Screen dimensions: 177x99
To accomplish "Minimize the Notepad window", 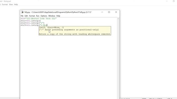I will click(167, 1).
